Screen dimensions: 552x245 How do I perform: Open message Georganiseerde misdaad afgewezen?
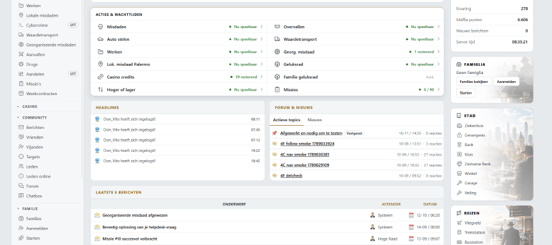tap(135, 215)
